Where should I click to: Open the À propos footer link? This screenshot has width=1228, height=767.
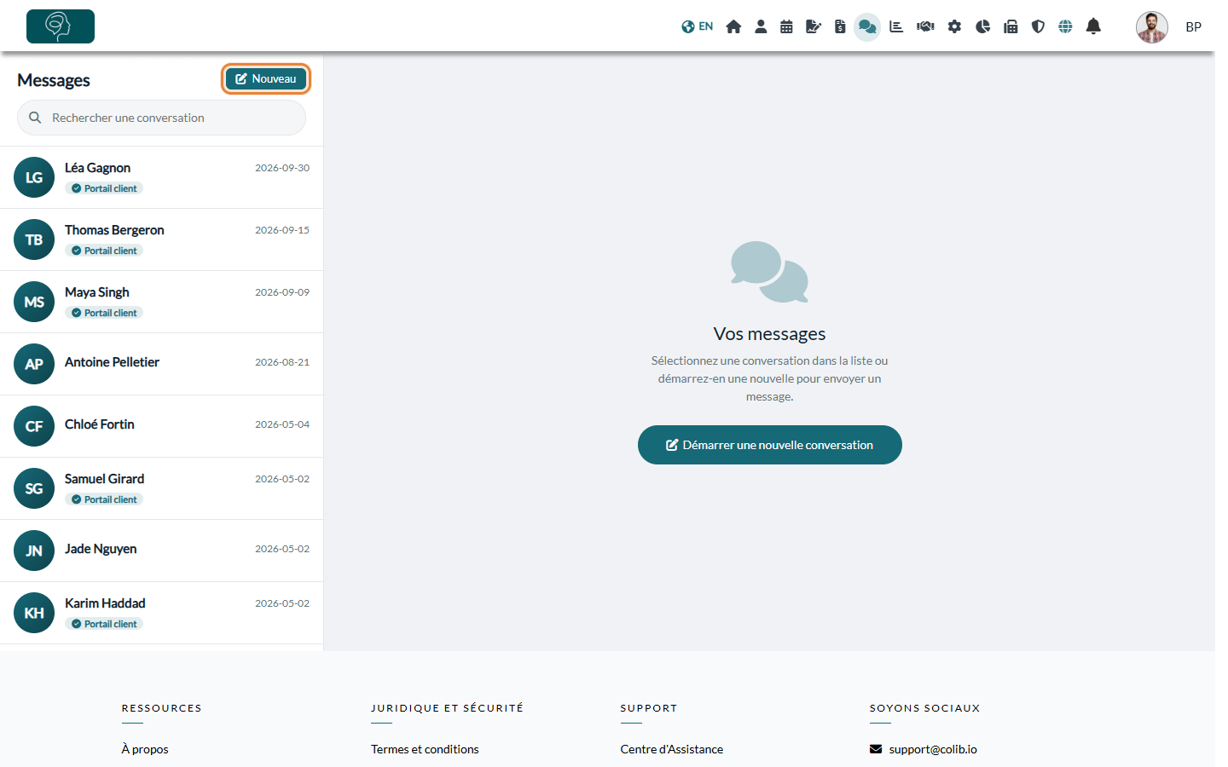pyautogui.click(x=145, y=749)
